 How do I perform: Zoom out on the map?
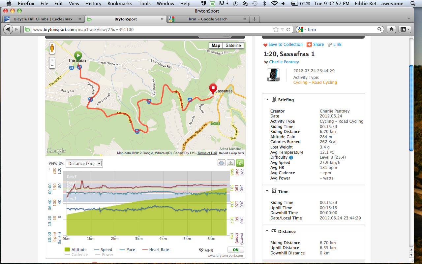pyautogui.click(x=52, y=66)
